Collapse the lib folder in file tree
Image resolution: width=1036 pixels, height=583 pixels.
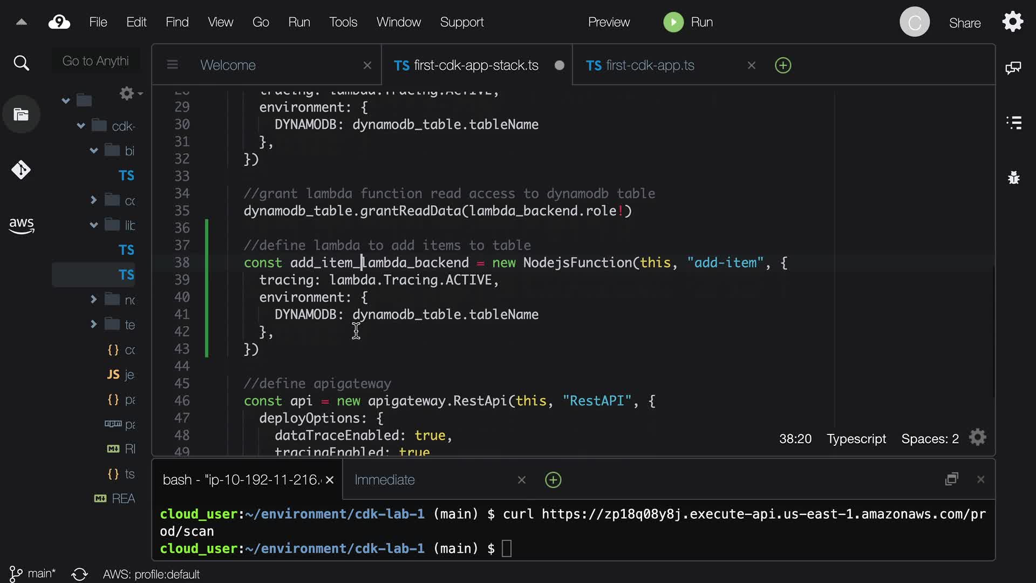click(94, 225)
